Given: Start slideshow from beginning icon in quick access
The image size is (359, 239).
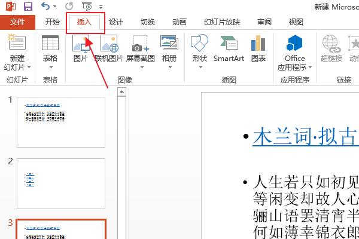Looking at the screenshot, I should [x=87, y=7].
